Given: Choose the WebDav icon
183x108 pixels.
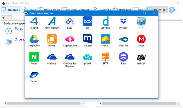Looking at the screenshot, I should (x=141, y=57).
